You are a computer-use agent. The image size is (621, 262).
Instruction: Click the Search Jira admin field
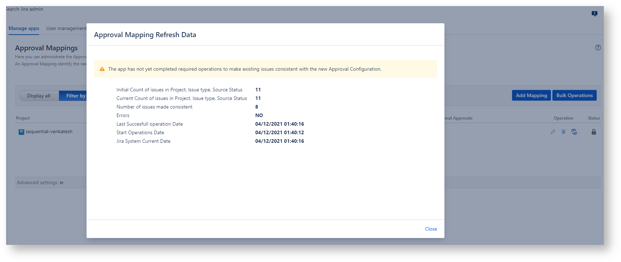[24, 9]
